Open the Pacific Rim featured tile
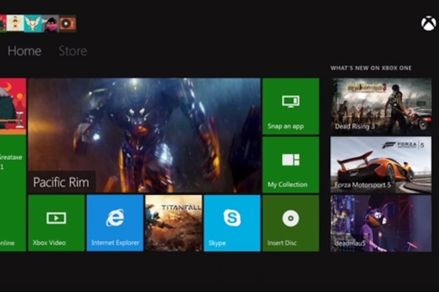This screenshot has height=292, width=439. [144, 135]
